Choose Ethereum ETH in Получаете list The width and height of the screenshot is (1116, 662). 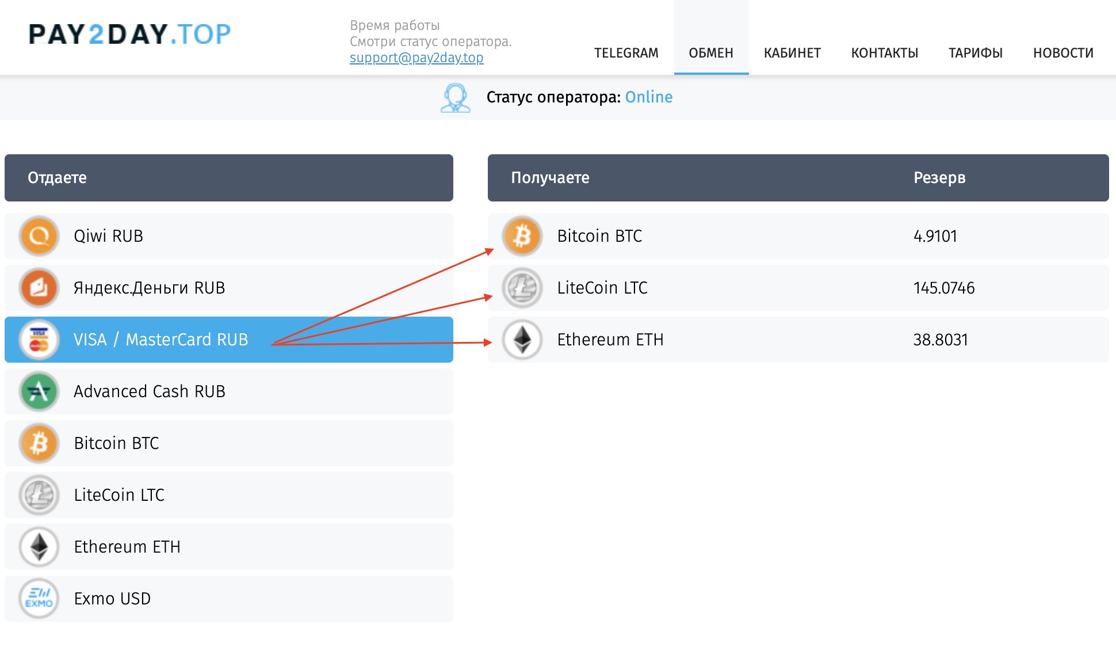tap(798, 340)
